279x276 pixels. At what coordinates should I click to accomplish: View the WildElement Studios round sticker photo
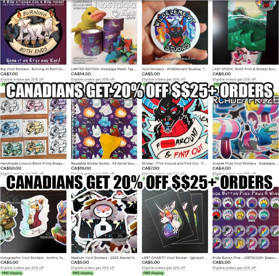[x=175, y=32]
